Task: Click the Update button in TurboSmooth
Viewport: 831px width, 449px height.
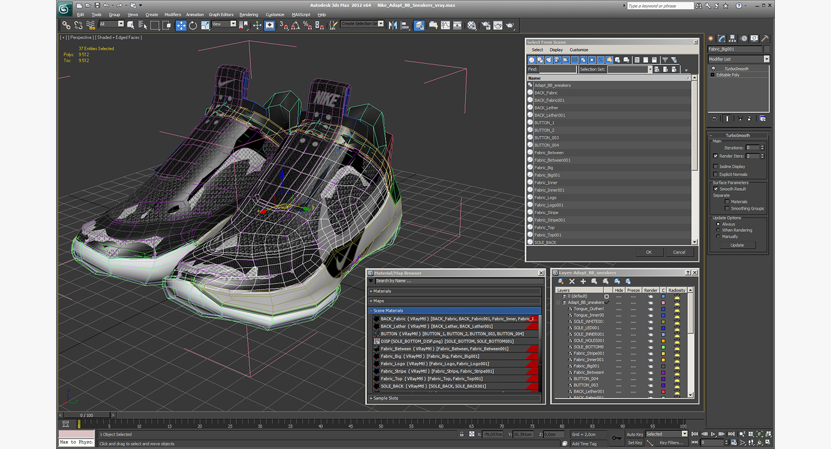Action: 737,245
